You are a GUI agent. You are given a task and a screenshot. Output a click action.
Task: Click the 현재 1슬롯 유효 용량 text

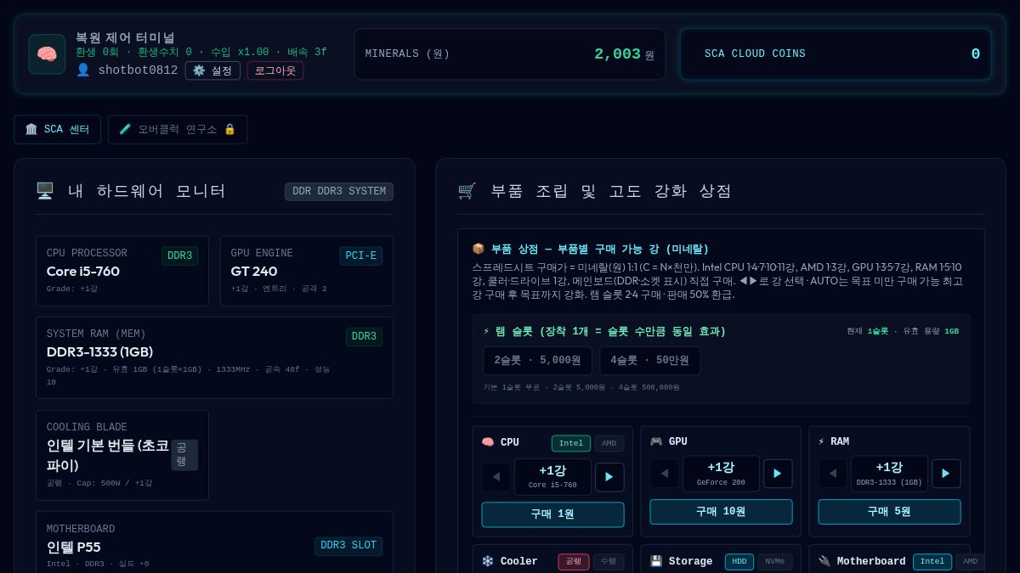click(x=903, y=331)
